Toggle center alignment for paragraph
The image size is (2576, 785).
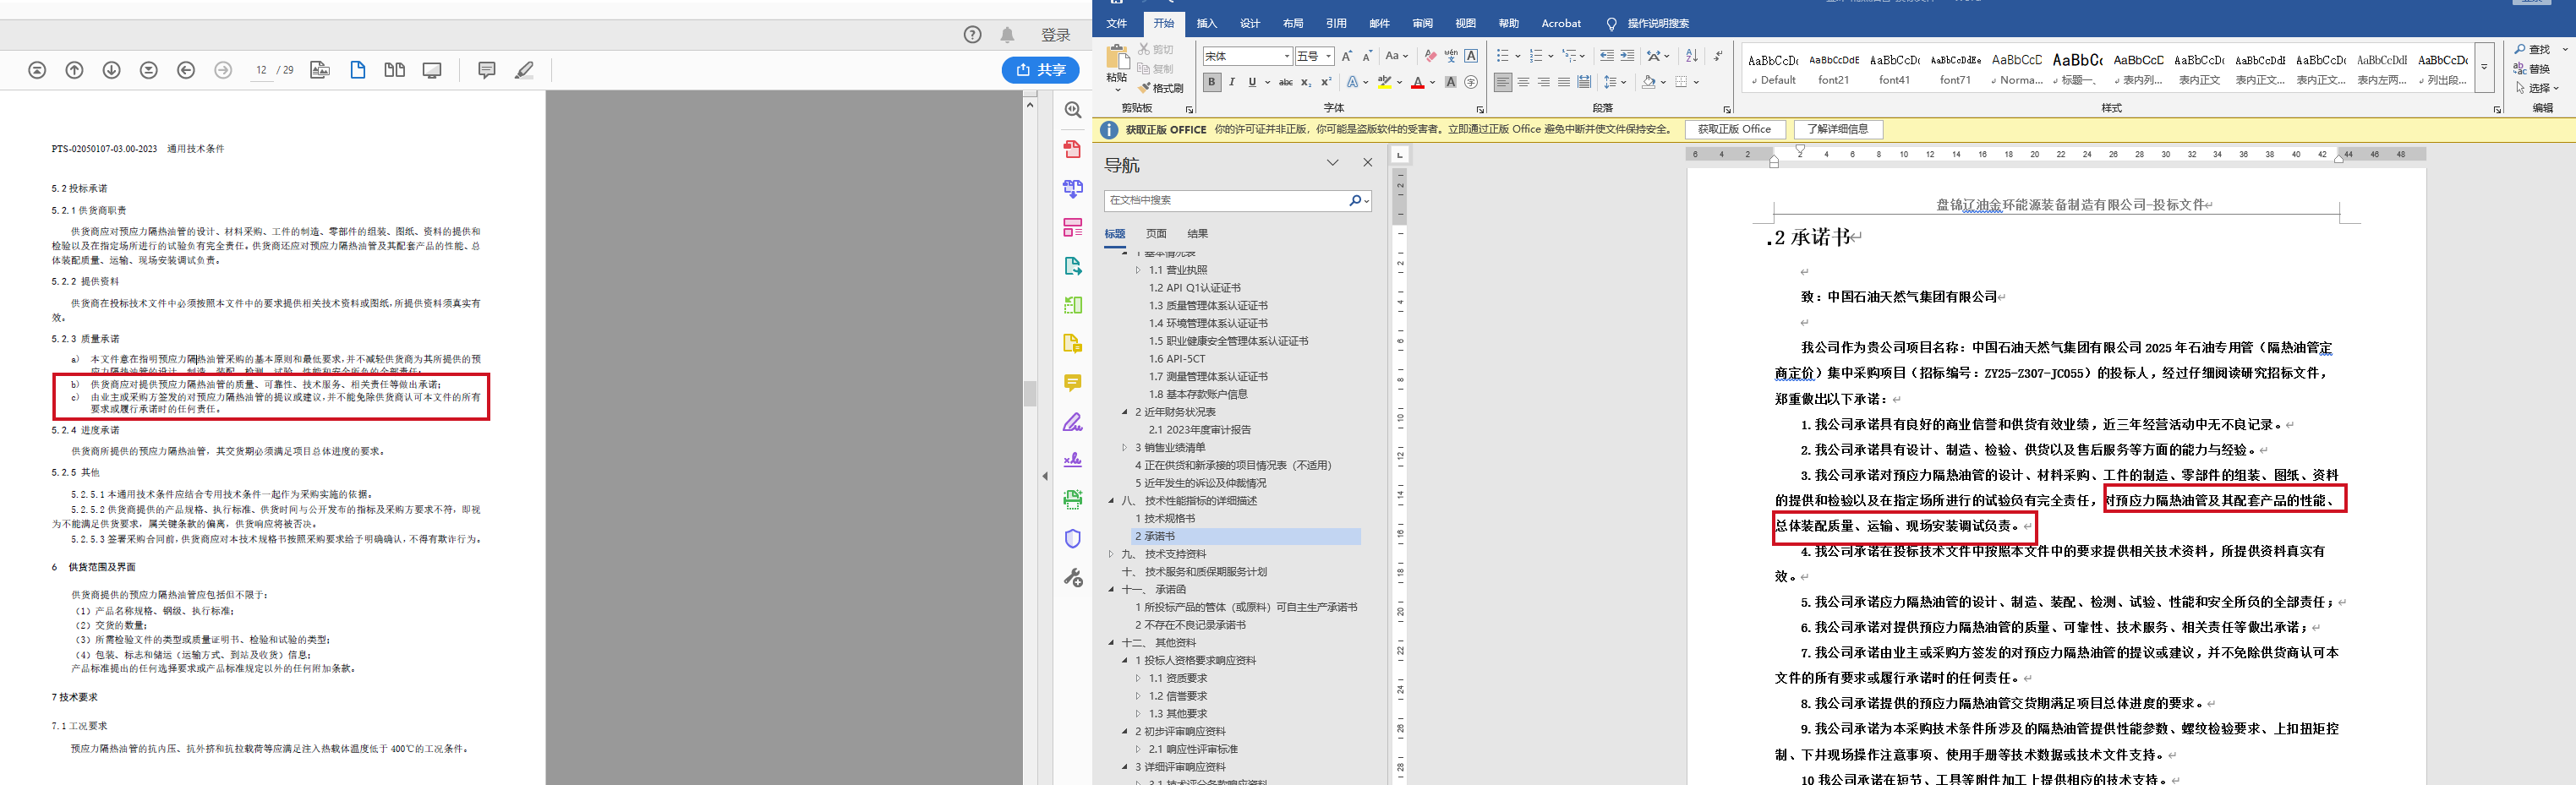pos(1523,82)
